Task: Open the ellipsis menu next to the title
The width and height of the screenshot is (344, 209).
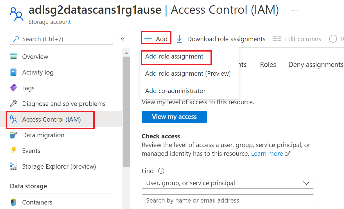Action: click(295, 10)
